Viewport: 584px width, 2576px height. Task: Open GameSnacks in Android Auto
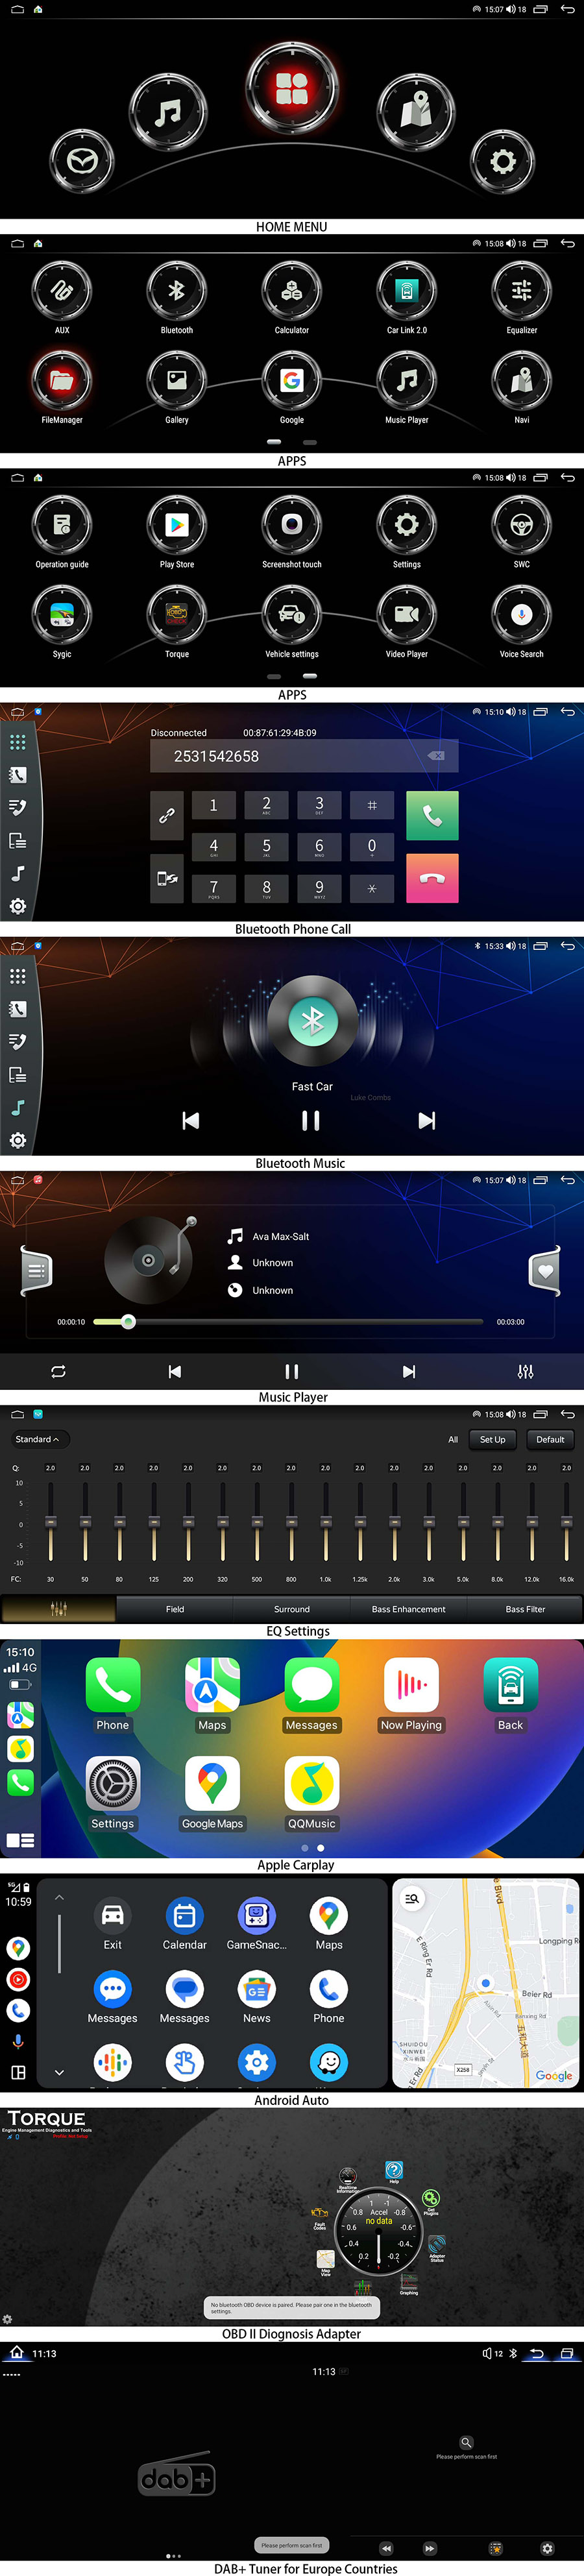coord(256,1916)
